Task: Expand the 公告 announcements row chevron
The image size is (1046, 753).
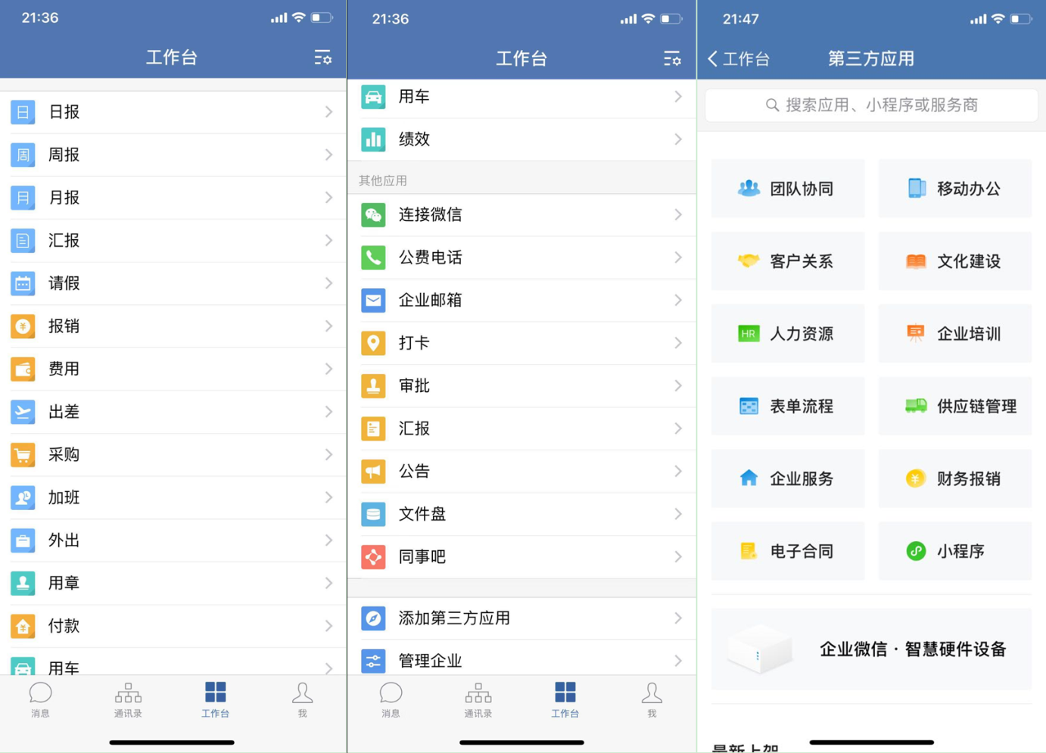Action: [679, 471]
